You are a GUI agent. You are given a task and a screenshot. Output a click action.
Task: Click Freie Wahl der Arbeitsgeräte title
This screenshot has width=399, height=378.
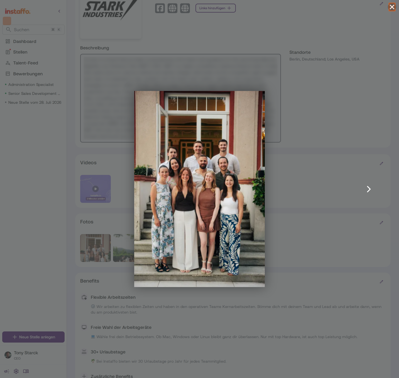(x=121, y=328)
